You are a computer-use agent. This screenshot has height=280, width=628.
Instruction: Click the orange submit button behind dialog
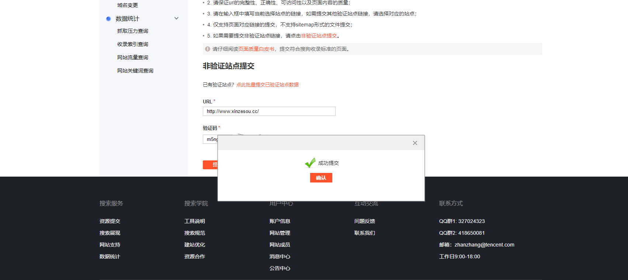click(210, 165)
